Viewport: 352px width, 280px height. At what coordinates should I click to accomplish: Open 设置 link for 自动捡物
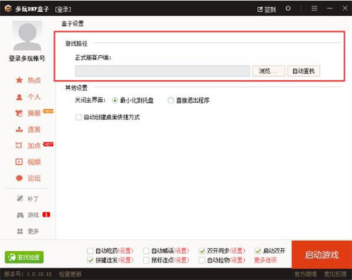point(237,260)
